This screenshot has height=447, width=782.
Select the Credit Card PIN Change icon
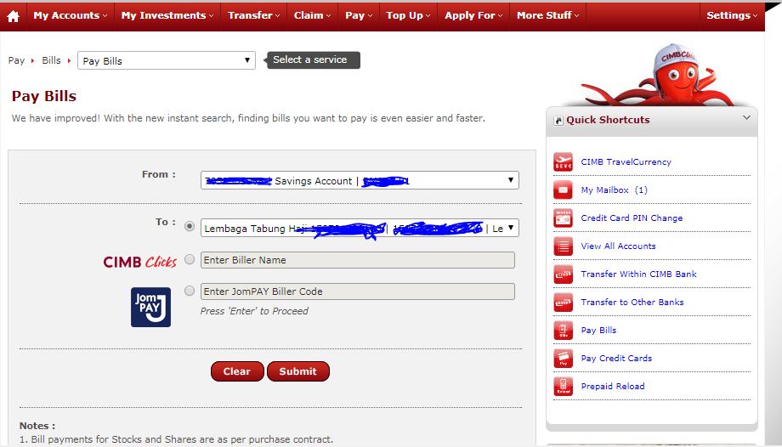pos(563,218)
